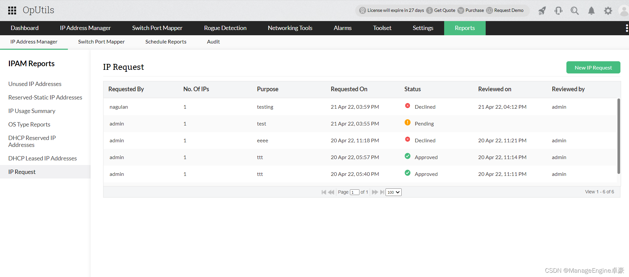Image resolution: width=629 pixels, height=277 pixels.
Task: Open Rogue Detection menu
Action: 225,28
